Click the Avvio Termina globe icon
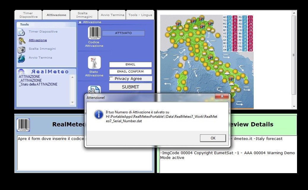Screen dimensions: 308x190 click(x=21, y=59)
